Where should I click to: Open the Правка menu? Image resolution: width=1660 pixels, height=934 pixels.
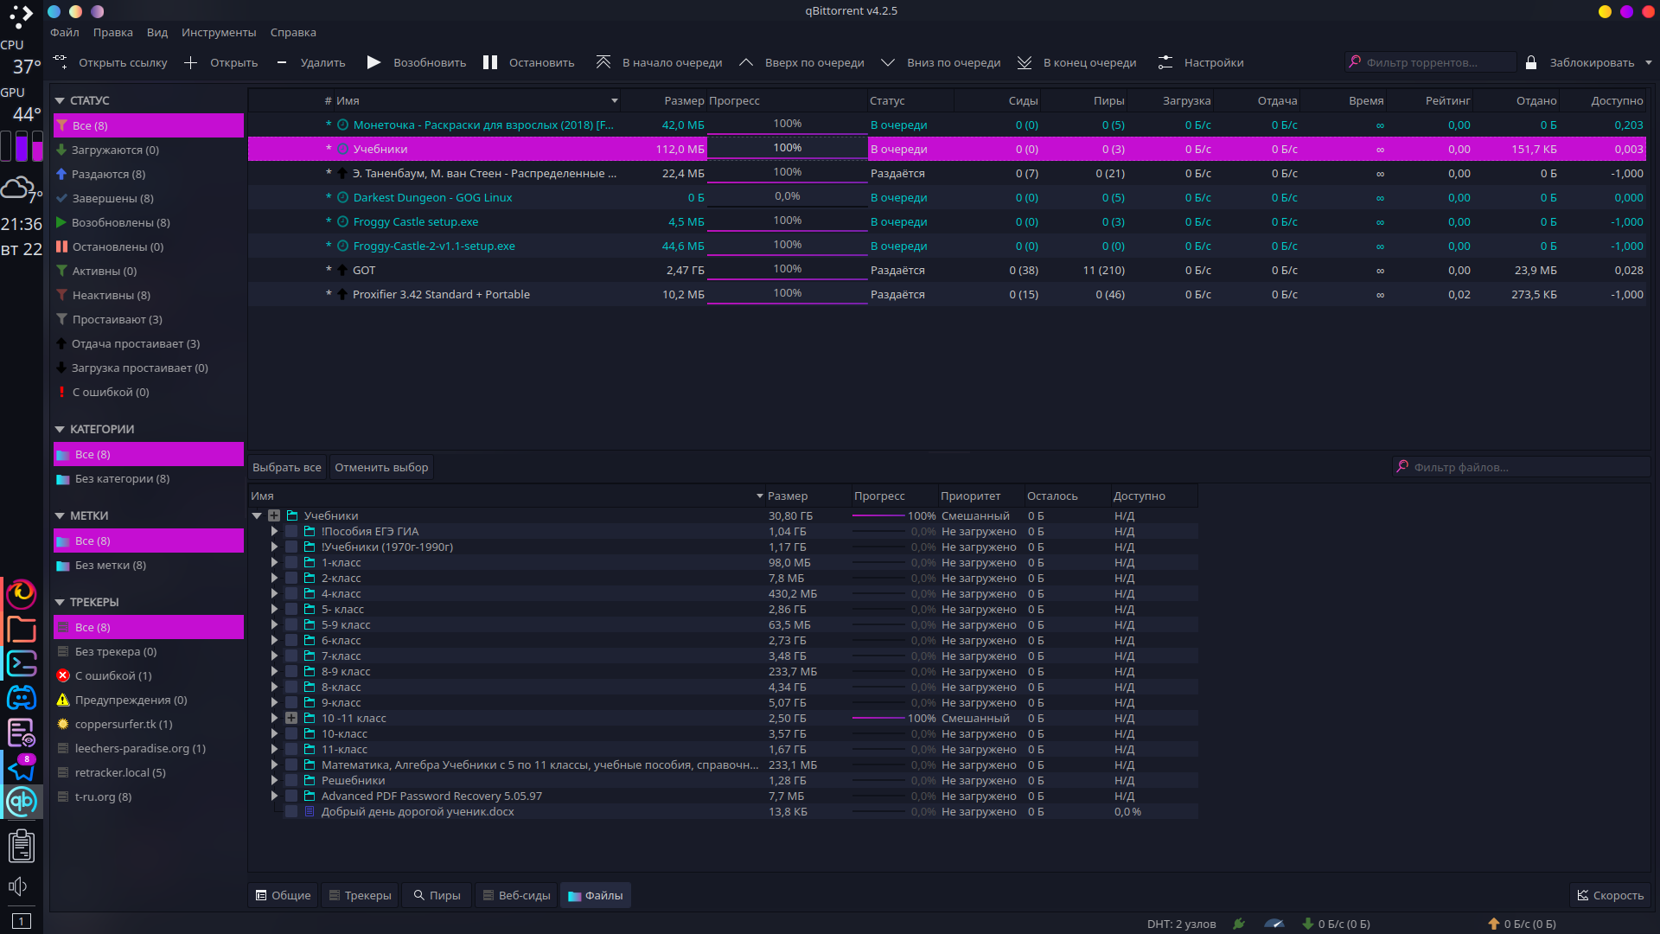[x=113, y=32]
